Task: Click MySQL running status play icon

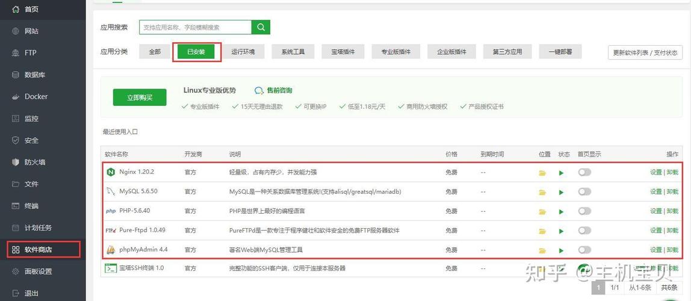Action: (561, 192)
